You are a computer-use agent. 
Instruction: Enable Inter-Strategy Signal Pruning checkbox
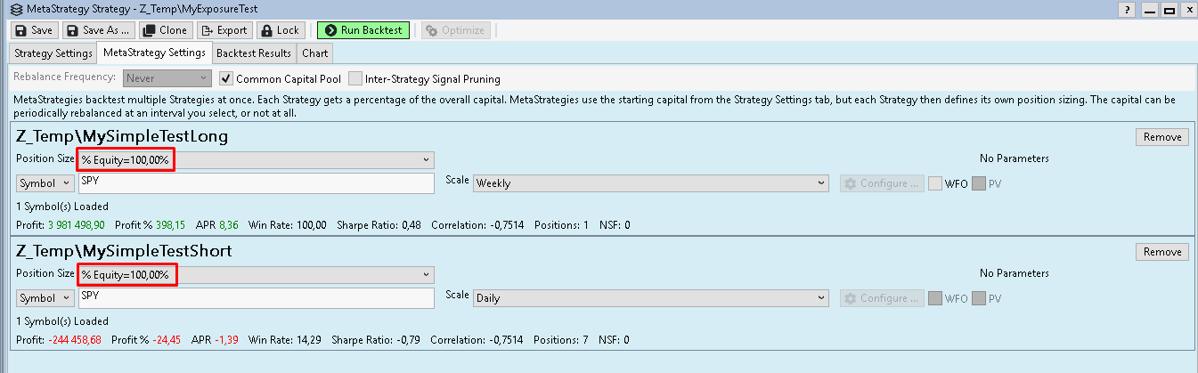point(356,78)
